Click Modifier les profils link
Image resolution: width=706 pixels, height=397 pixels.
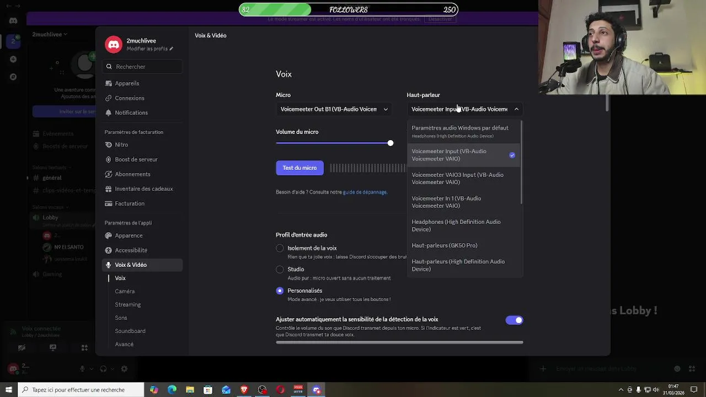(x=147, y=49)
